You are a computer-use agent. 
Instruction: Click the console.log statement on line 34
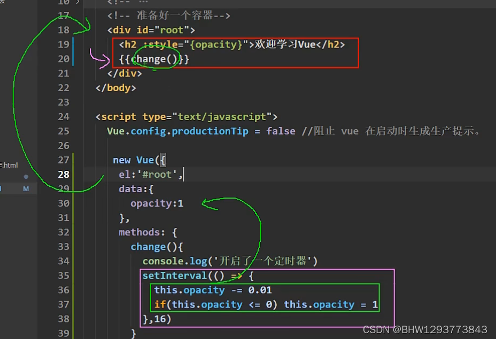tap(230, 261)
